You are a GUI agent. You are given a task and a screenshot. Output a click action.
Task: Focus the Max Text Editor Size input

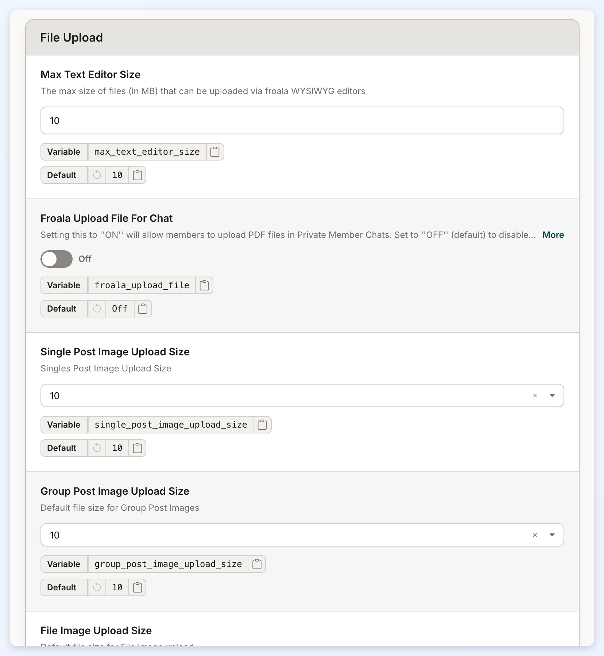[302, 120]
